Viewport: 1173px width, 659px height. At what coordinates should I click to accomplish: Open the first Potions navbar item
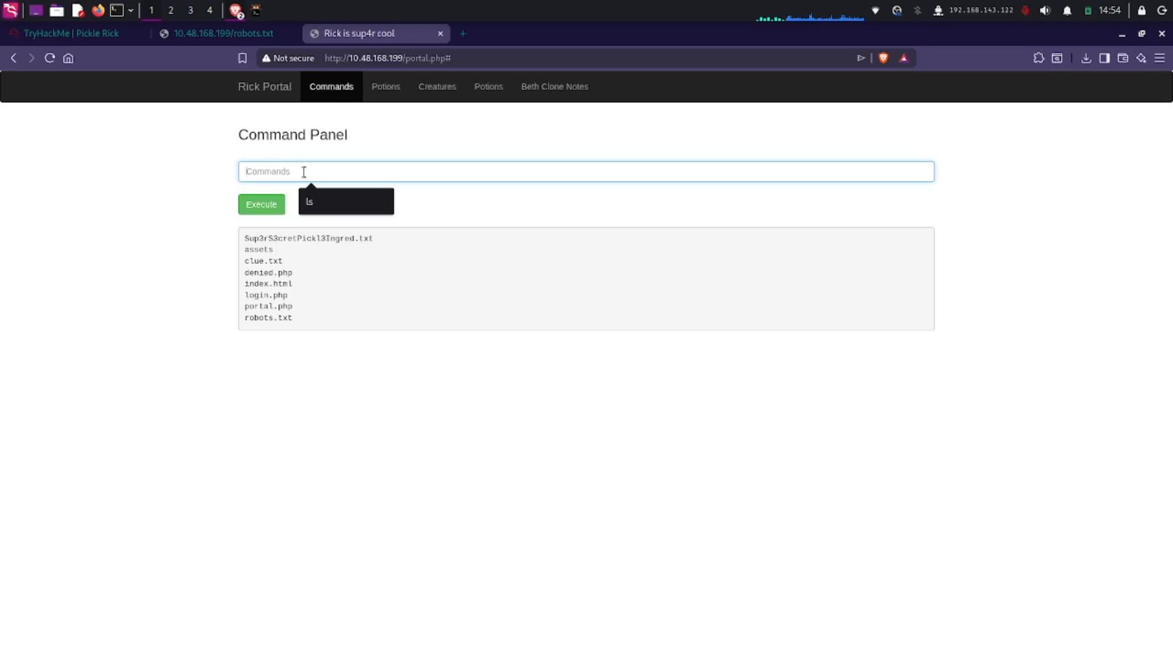(x=386, y=87)
